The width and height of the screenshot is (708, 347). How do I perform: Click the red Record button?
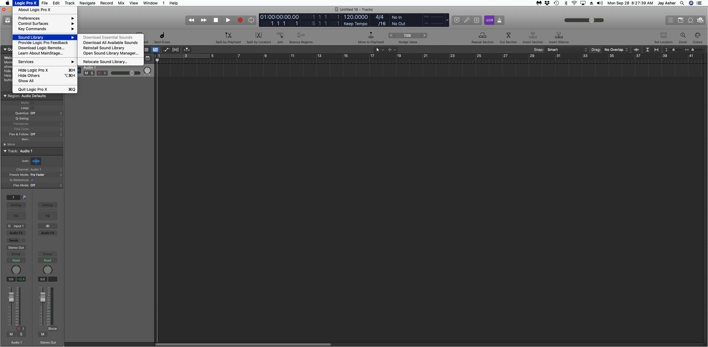point(240,20)
